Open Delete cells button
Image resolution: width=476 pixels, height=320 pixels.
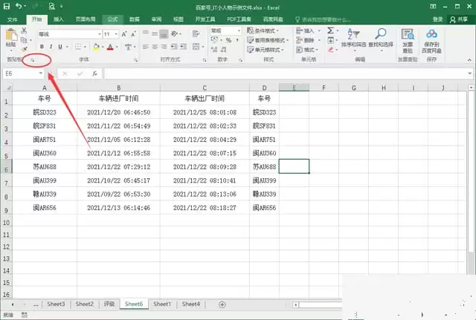(308, 40)
